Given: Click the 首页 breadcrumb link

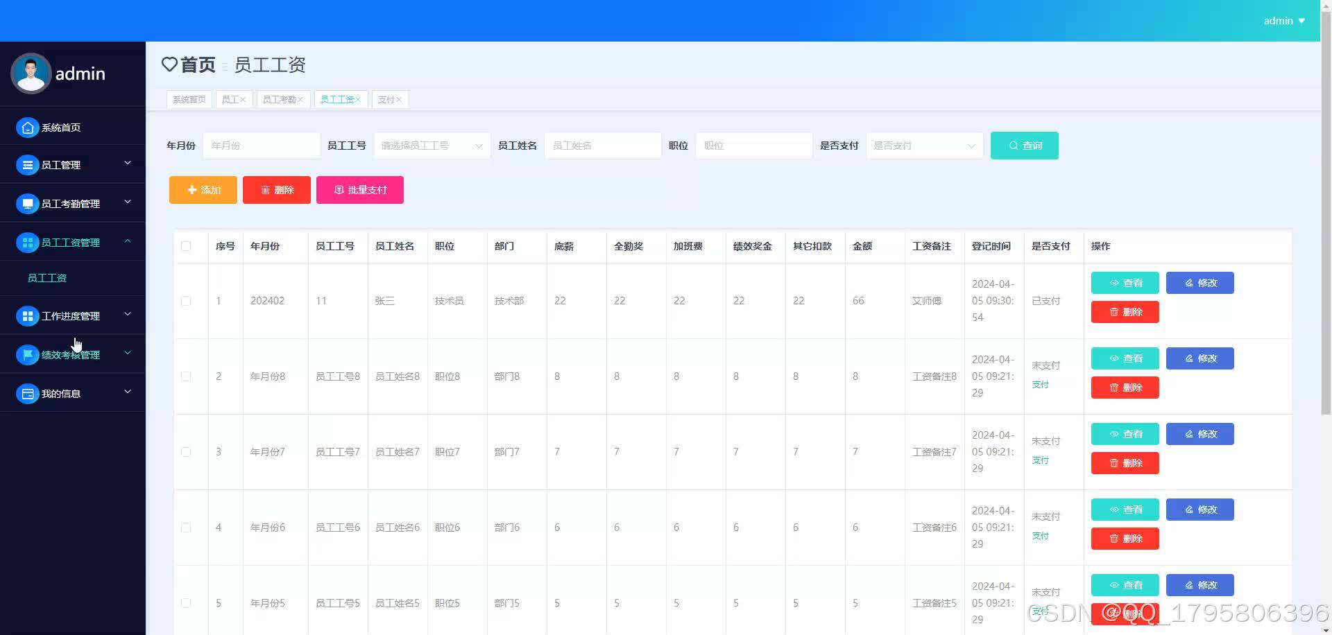Looking at the screenshot, I should [198, 64].
